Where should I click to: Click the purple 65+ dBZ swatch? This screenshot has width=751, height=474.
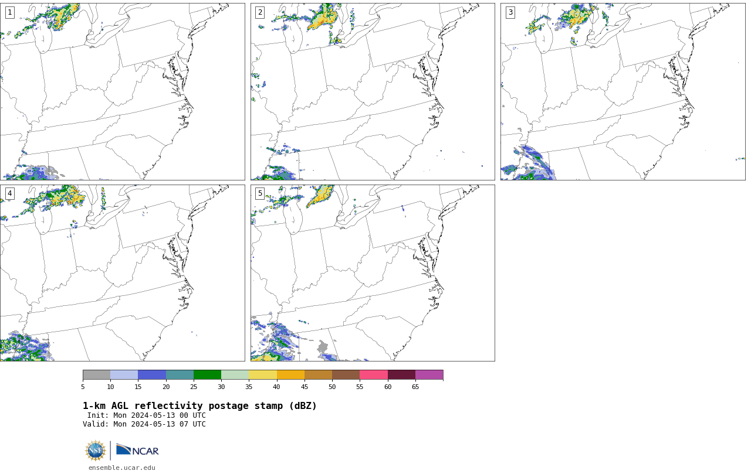point(429,375)
